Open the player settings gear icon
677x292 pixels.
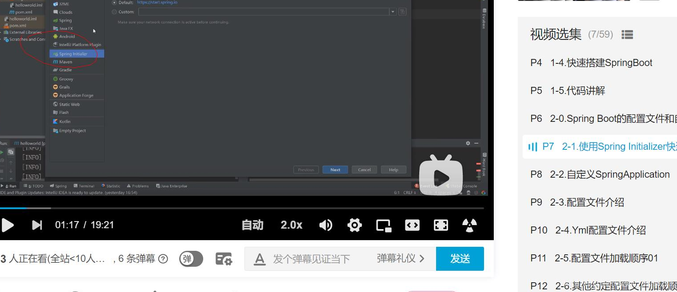354,225
